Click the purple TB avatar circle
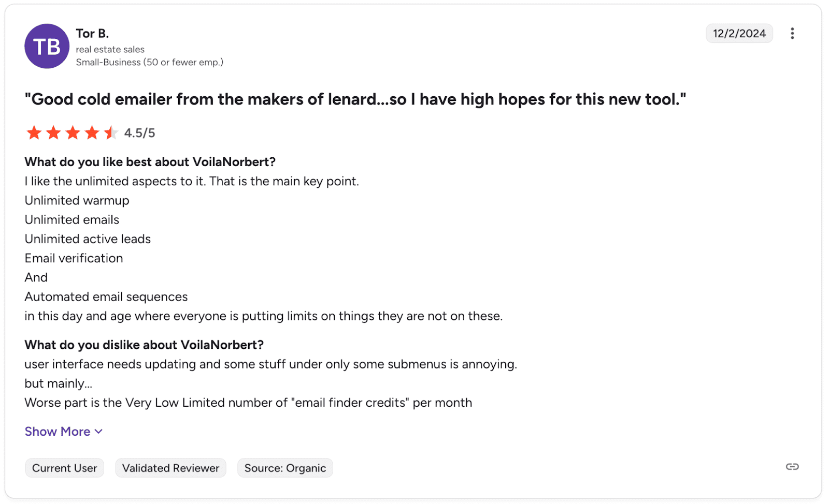 [47, 46]
